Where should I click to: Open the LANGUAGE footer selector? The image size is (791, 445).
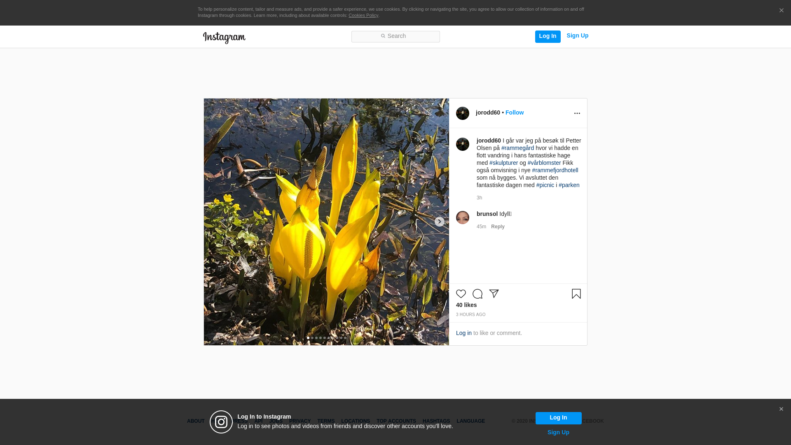pos(470,421)
